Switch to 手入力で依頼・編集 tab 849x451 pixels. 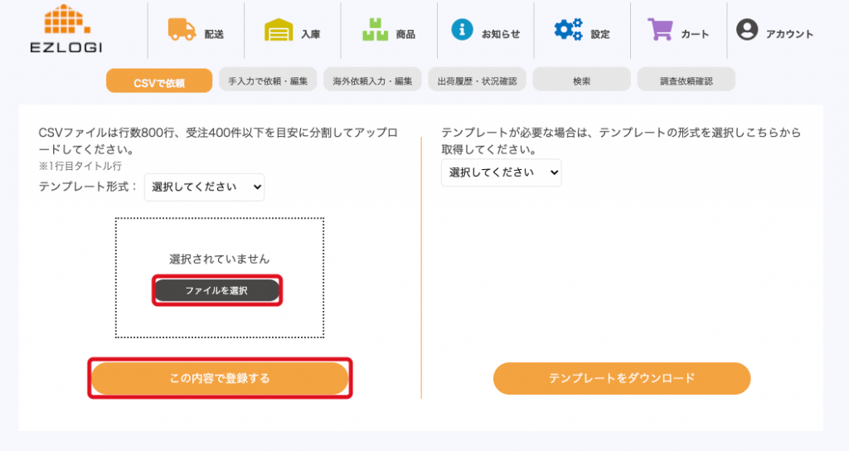pos(268,80)
